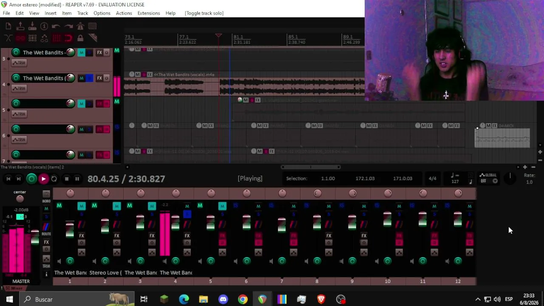The image size is (544, 306).
Task: Click the Save project toolbar icon
Action: 32,26
